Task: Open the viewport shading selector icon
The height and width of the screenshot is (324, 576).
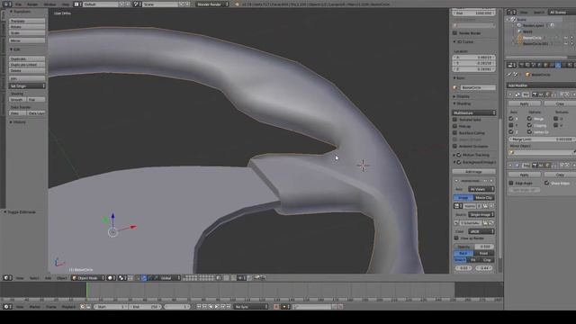Action: [x=112, y=278]
